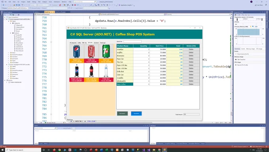Delete the 7Up Can row
The image size is (269, 152).
(x=191, y=62)
